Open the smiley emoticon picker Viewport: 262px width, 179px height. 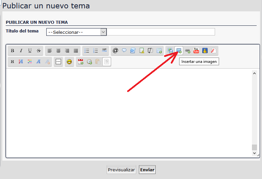click(69, 62)
